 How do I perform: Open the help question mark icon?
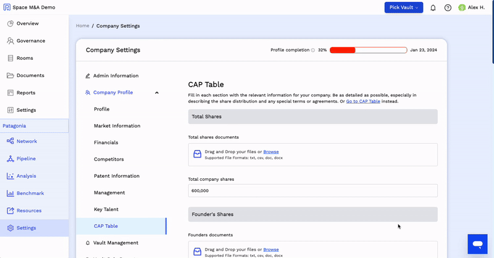pyautogui.click(x=448, y=7)
